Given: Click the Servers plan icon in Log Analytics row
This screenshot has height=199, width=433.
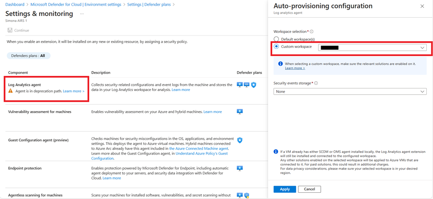Looking at the screenshot, I should click(240, 85).
